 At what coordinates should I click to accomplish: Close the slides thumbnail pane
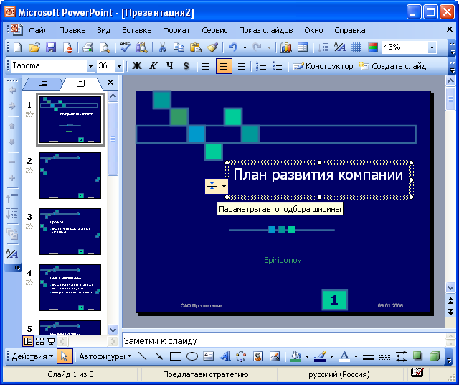coord(110,83)
